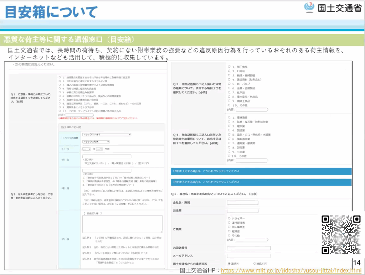Open the year dropdown in いつ row
Viewport: 365px width, 275px height.
[87, 149]
